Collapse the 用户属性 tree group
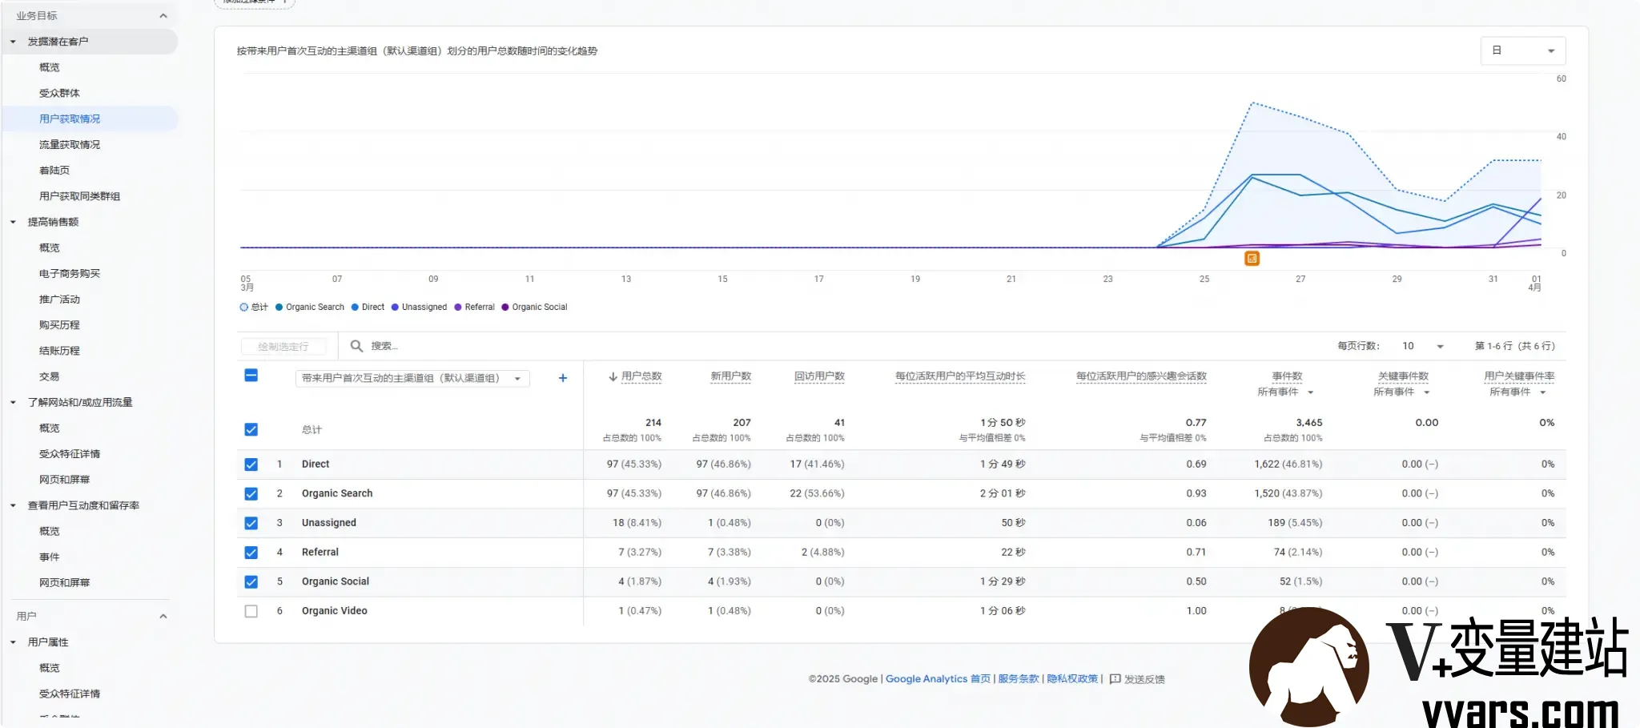The image size is (1640, 728). click(x=13, y=642)
